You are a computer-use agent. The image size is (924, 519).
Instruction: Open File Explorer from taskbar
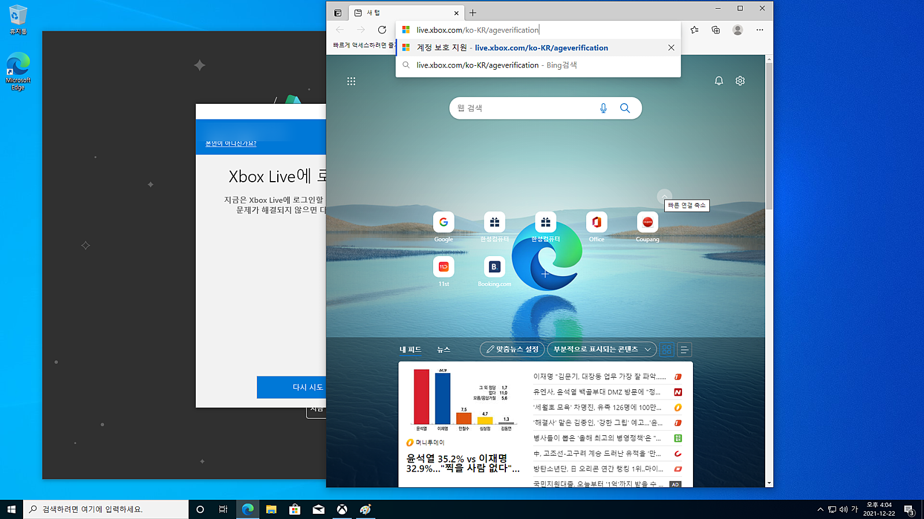point(271,509)
